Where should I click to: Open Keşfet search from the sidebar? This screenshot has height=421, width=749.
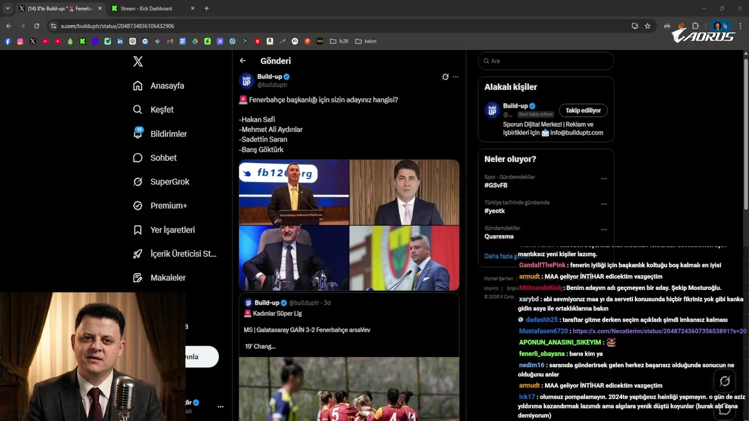coord(154,110)
